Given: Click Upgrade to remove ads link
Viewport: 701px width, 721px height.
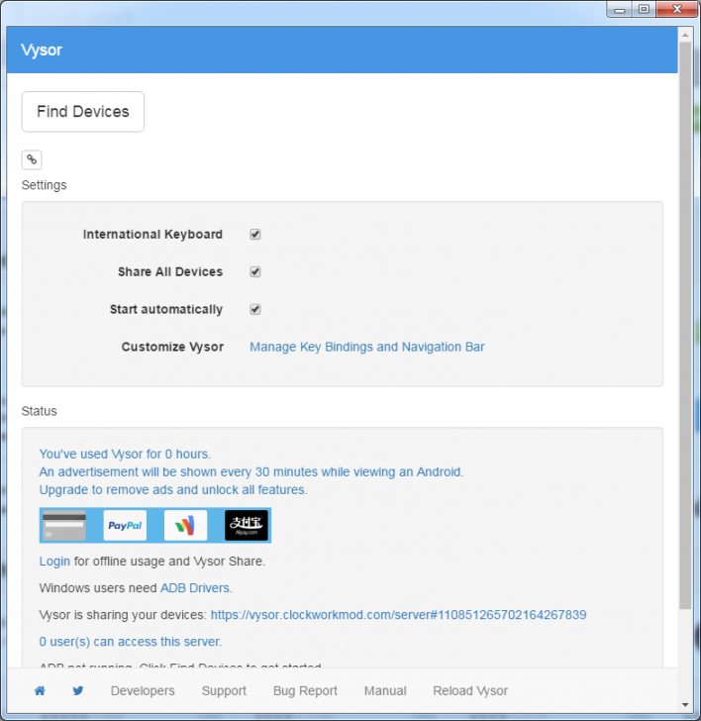Looking at the screenshot, I should click(x=173, y=489).
